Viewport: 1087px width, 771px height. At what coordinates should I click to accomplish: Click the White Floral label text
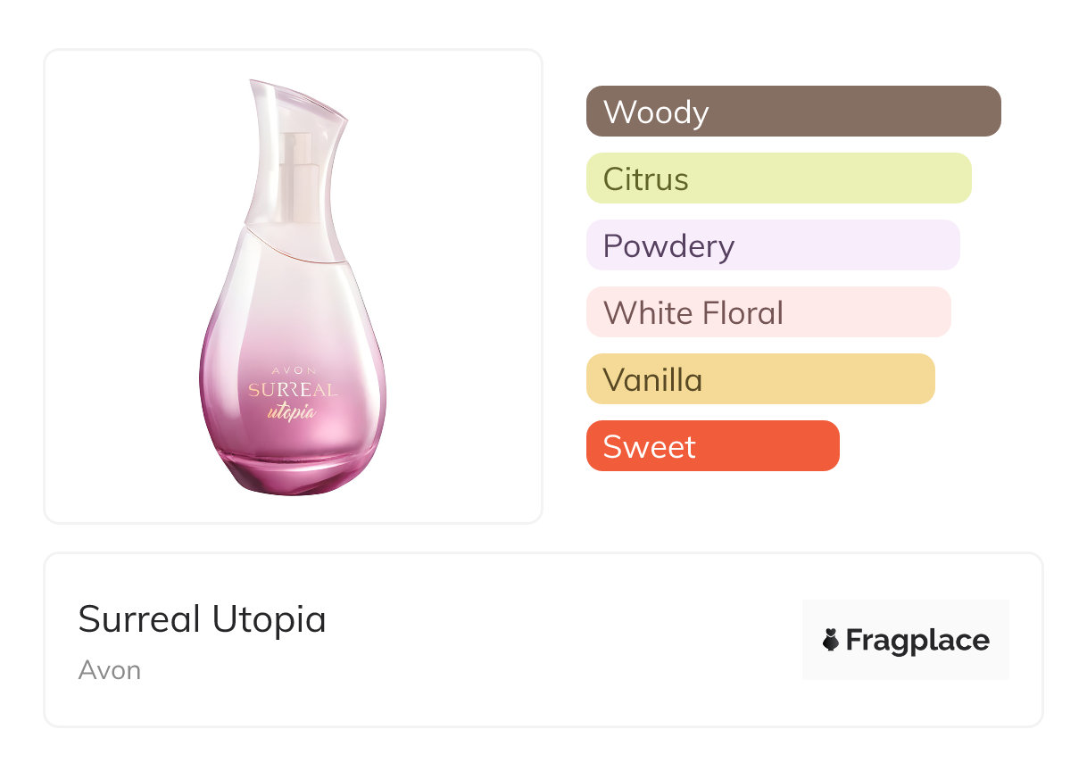coord(693,313)
